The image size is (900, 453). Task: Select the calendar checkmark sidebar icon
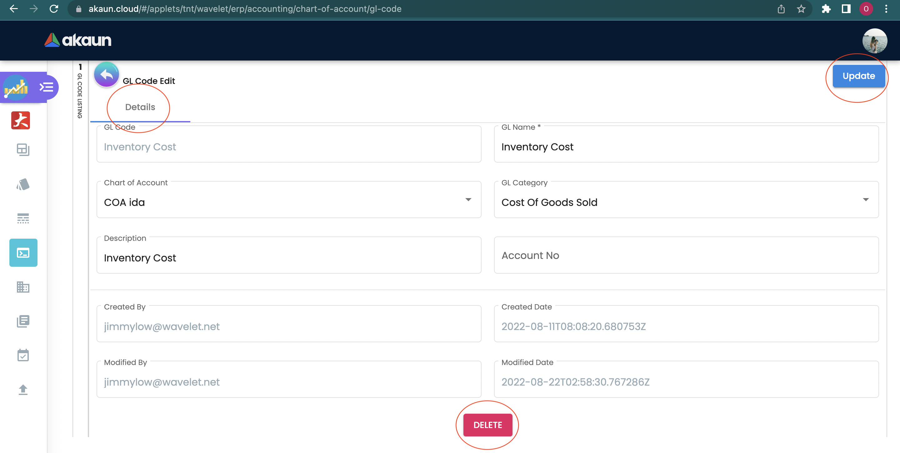click(x=23, y=355)
